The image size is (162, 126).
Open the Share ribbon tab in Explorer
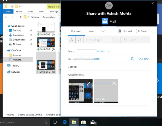pos(30,12)
